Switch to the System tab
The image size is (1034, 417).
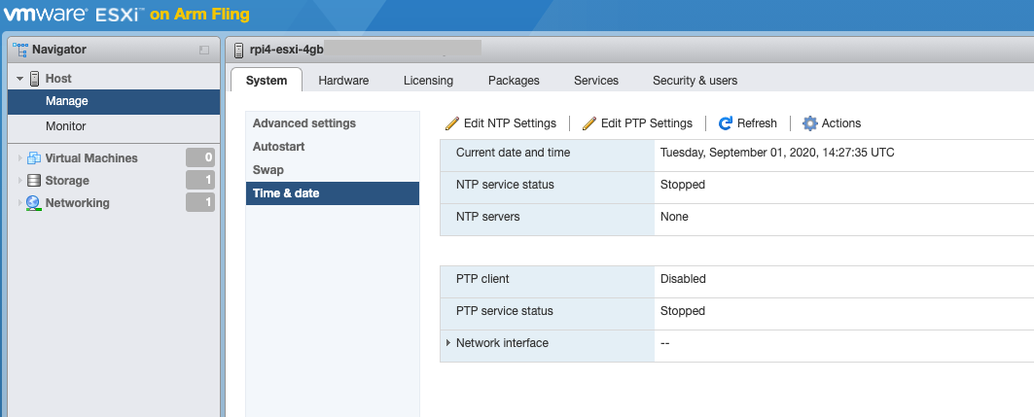click(x=267, y=81)
